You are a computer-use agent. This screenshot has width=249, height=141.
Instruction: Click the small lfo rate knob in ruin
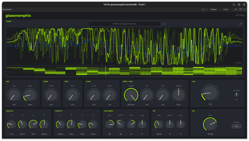(236, 95)
